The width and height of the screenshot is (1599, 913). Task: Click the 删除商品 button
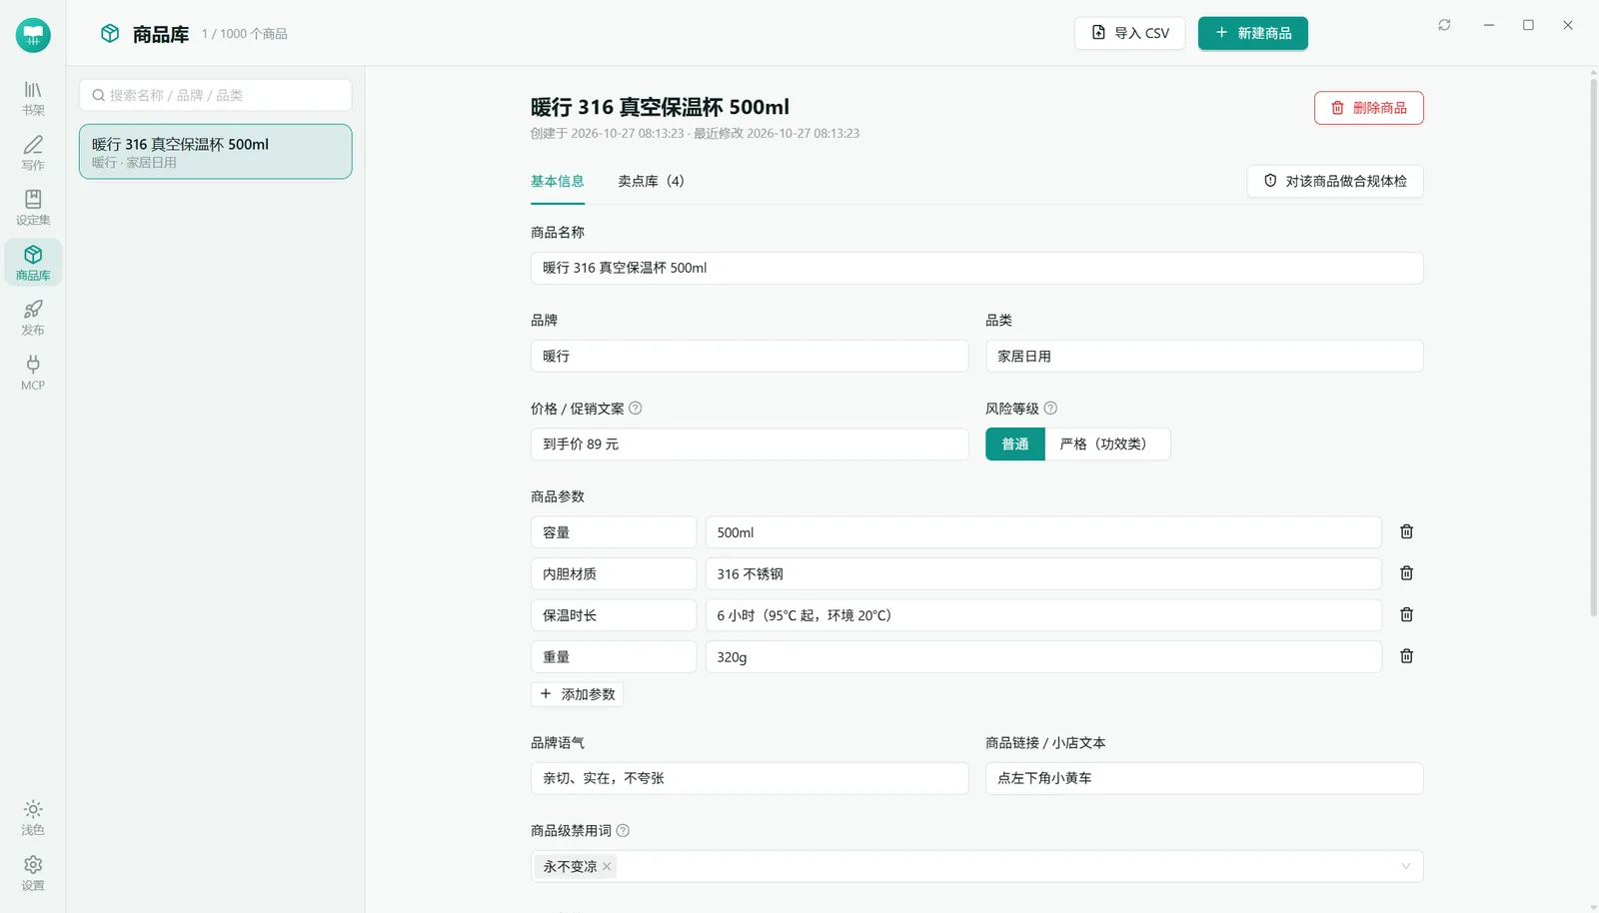tap(1369, 108)
